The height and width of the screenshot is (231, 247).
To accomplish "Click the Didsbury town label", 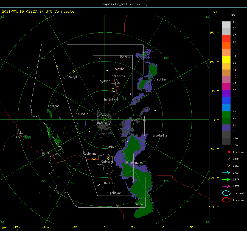I will 103,123.
